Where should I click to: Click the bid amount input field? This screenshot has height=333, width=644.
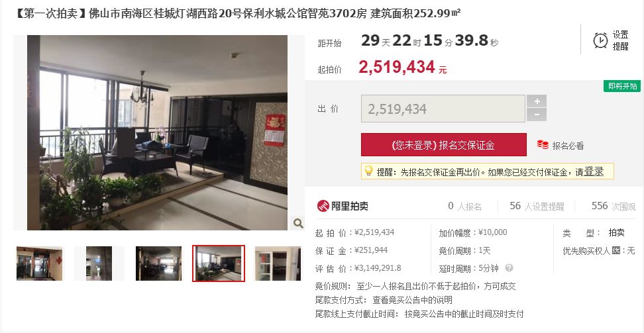(x=443, y=109)
